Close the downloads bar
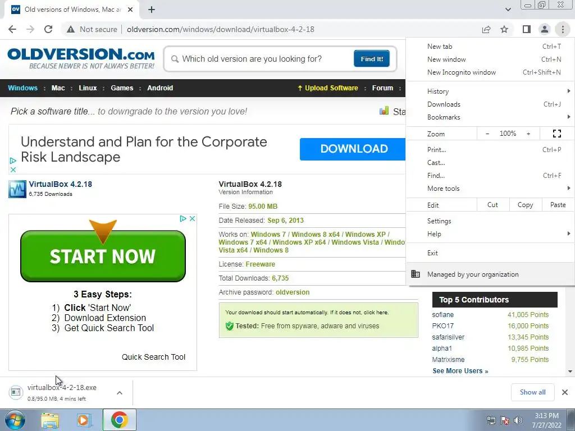Viewport: 575px width, 431px height. tap(565, 392)
